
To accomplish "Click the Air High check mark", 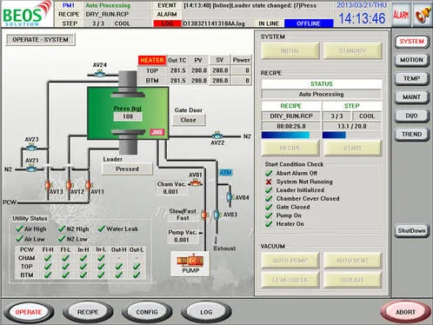I will click(19, 229).
